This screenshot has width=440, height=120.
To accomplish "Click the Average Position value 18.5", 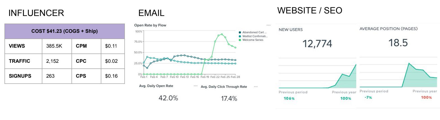I will [398, 43].
